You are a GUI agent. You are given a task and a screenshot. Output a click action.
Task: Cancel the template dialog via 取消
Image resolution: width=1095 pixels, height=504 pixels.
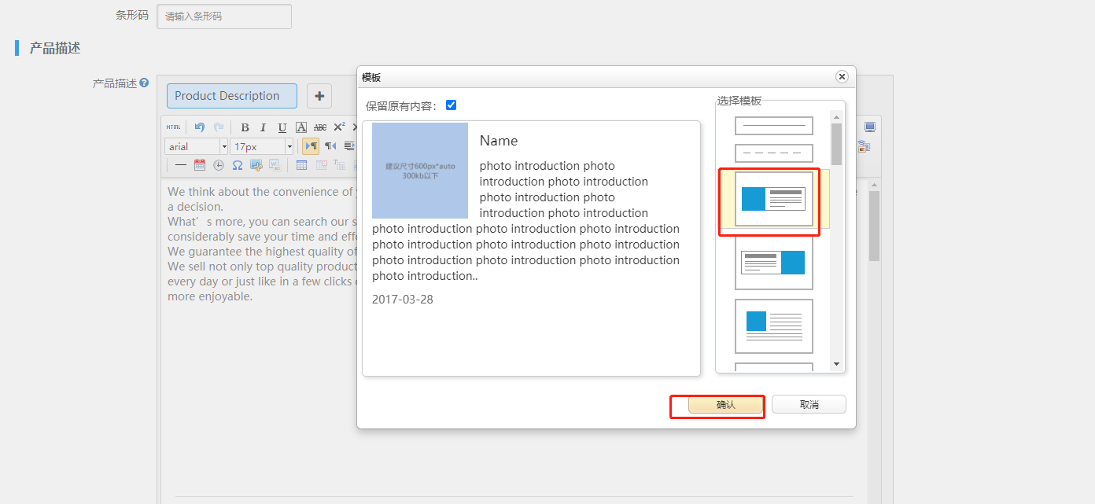click(x=809, y=405)
